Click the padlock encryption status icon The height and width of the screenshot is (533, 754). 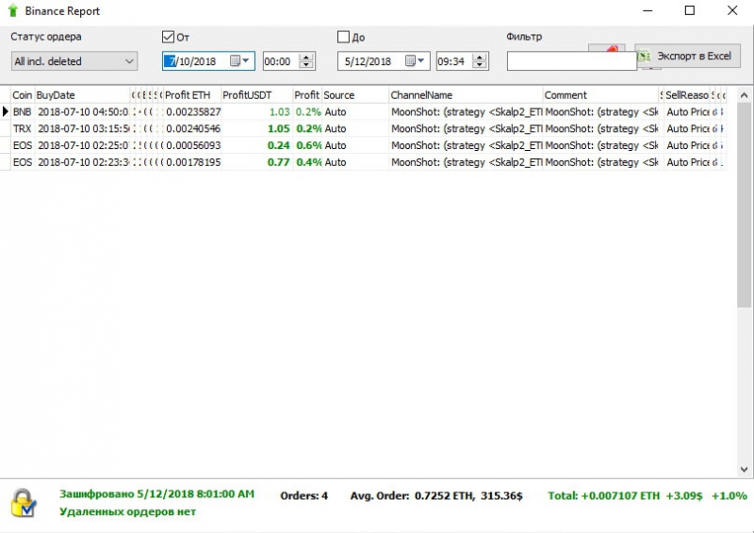tap(23, 503)
